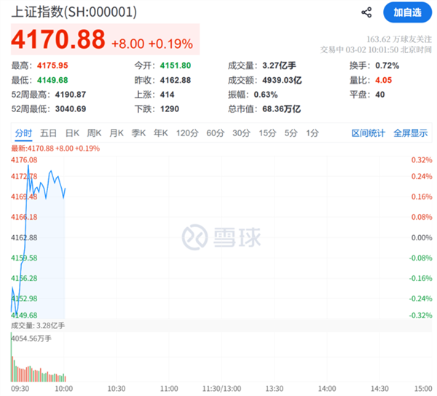Screen dimensions: 437x396
Task: Switch to the 1分 interval tab
Action: click(x=312, y=133)
